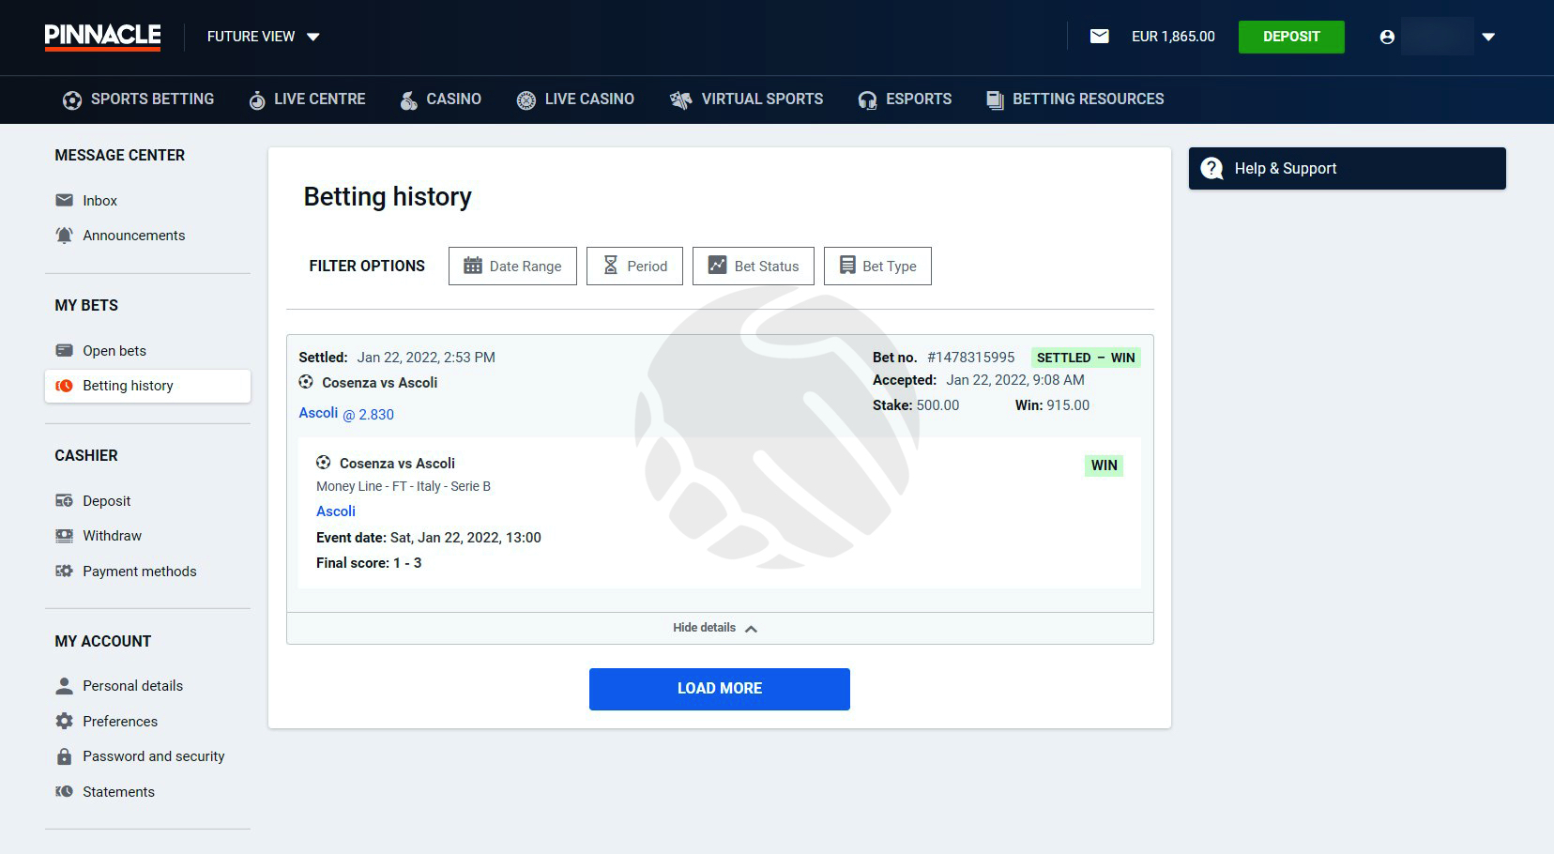This screenshot has height=854, width=1554.
Task: Click the Pinnacle logo
Action: (102, 37)
